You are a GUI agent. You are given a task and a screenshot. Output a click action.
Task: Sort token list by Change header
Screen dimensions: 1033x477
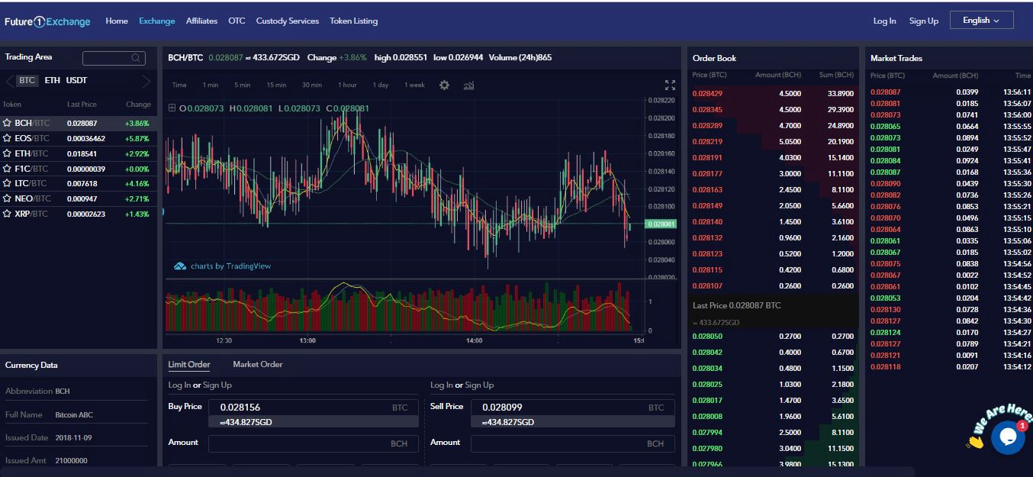pyautogui.click(x=138, y=105)
